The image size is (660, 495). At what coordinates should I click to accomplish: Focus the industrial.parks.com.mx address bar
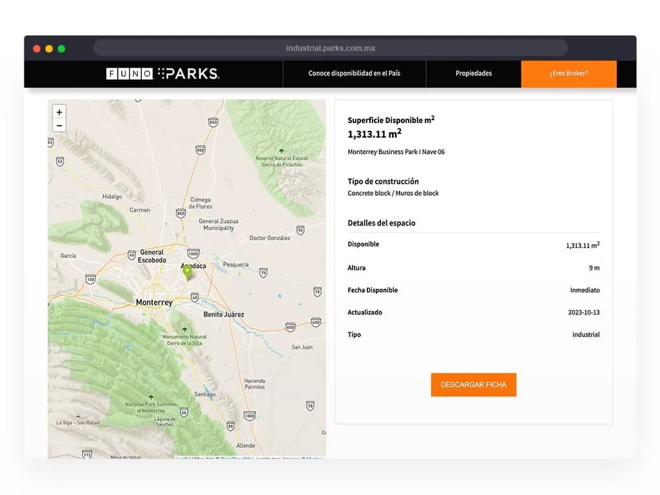click(x=330, y=48)
